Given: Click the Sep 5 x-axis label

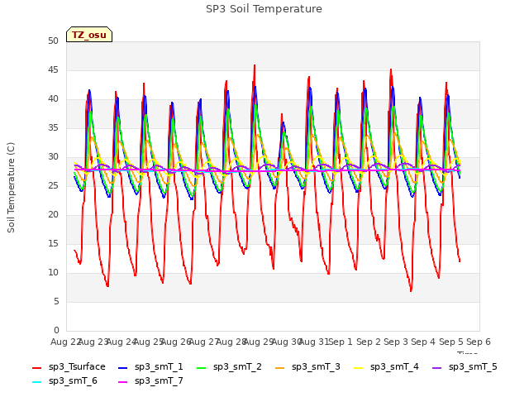Looking at the screenshot, I should coord(450,342).
